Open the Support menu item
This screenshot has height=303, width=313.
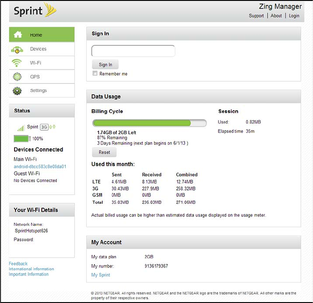tap(256, 16)
